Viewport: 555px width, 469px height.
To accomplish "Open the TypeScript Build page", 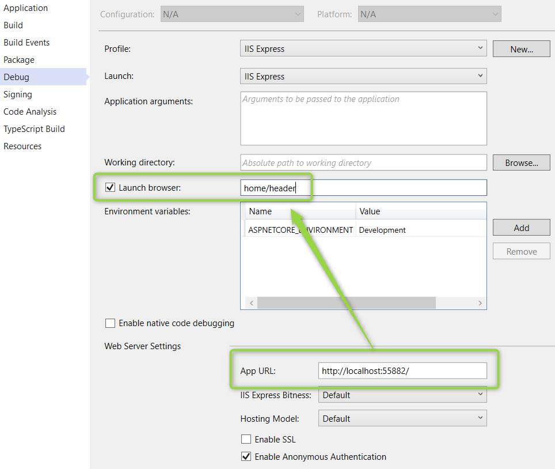I will tap(33, 128).
